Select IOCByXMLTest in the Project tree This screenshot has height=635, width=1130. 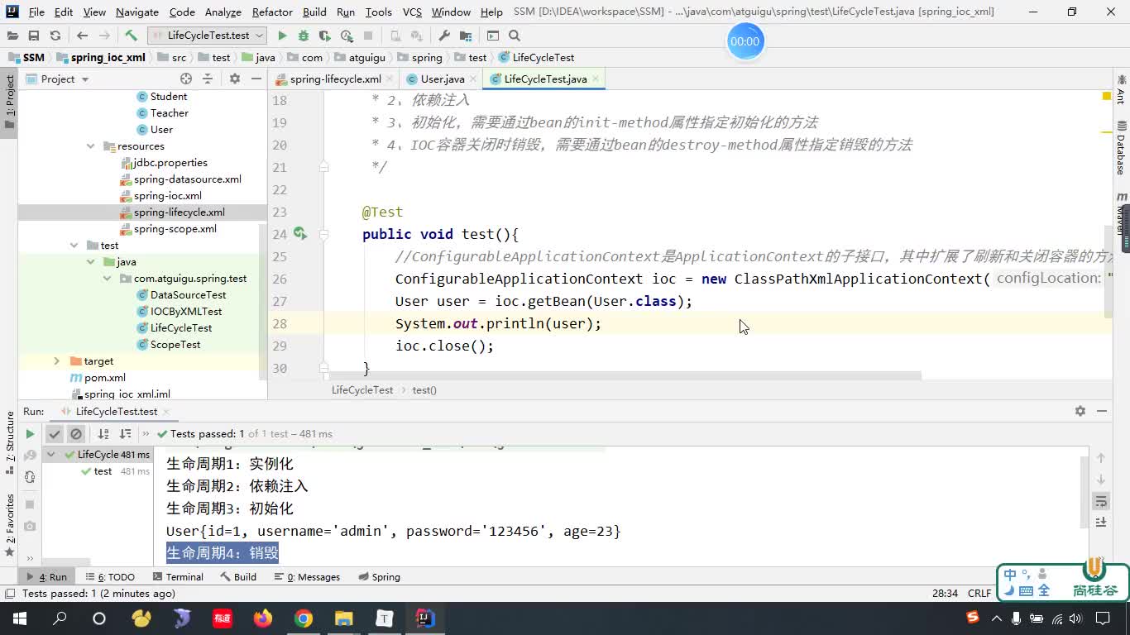pos(186,312)
